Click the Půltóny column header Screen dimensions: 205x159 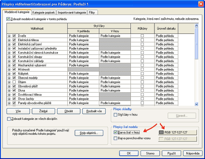143,29
